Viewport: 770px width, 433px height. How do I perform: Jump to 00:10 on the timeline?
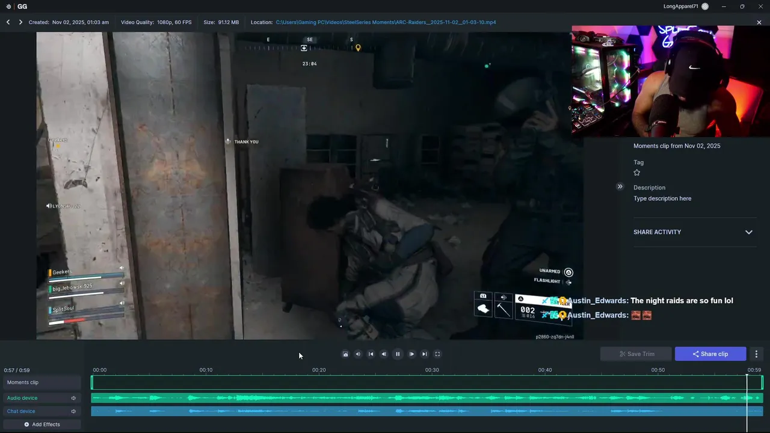206,370
